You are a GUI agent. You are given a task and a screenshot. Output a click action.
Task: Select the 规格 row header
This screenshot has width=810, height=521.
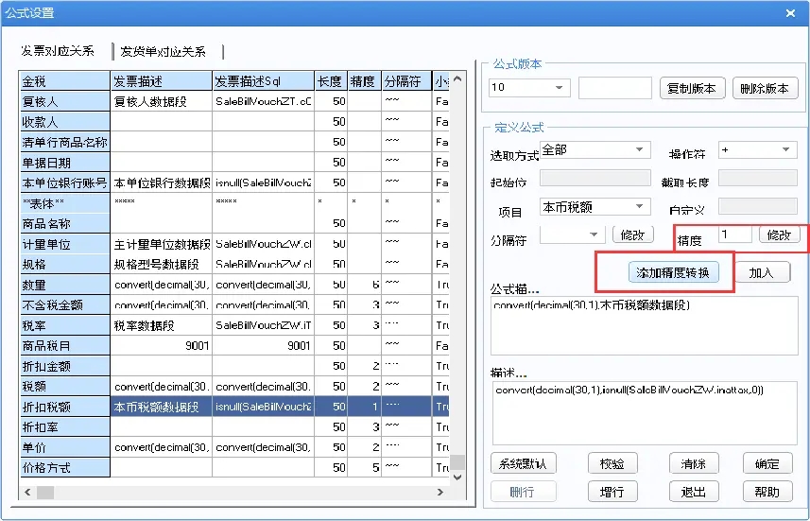(x=64, y=264)
